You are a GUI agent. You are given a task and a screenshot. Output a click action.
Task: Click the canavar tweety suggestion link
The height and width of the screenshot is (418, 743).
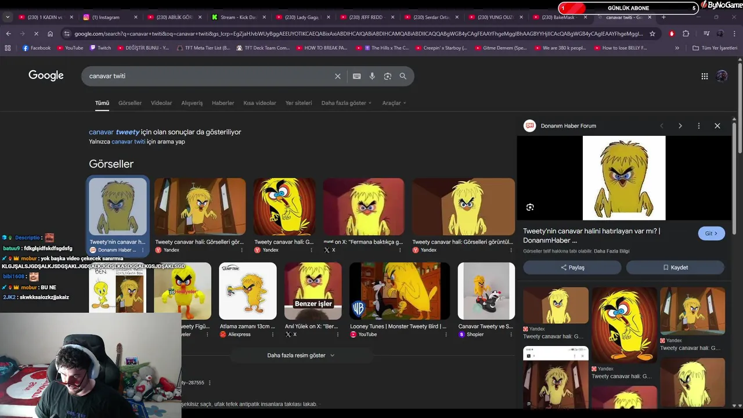click(114, 132)
